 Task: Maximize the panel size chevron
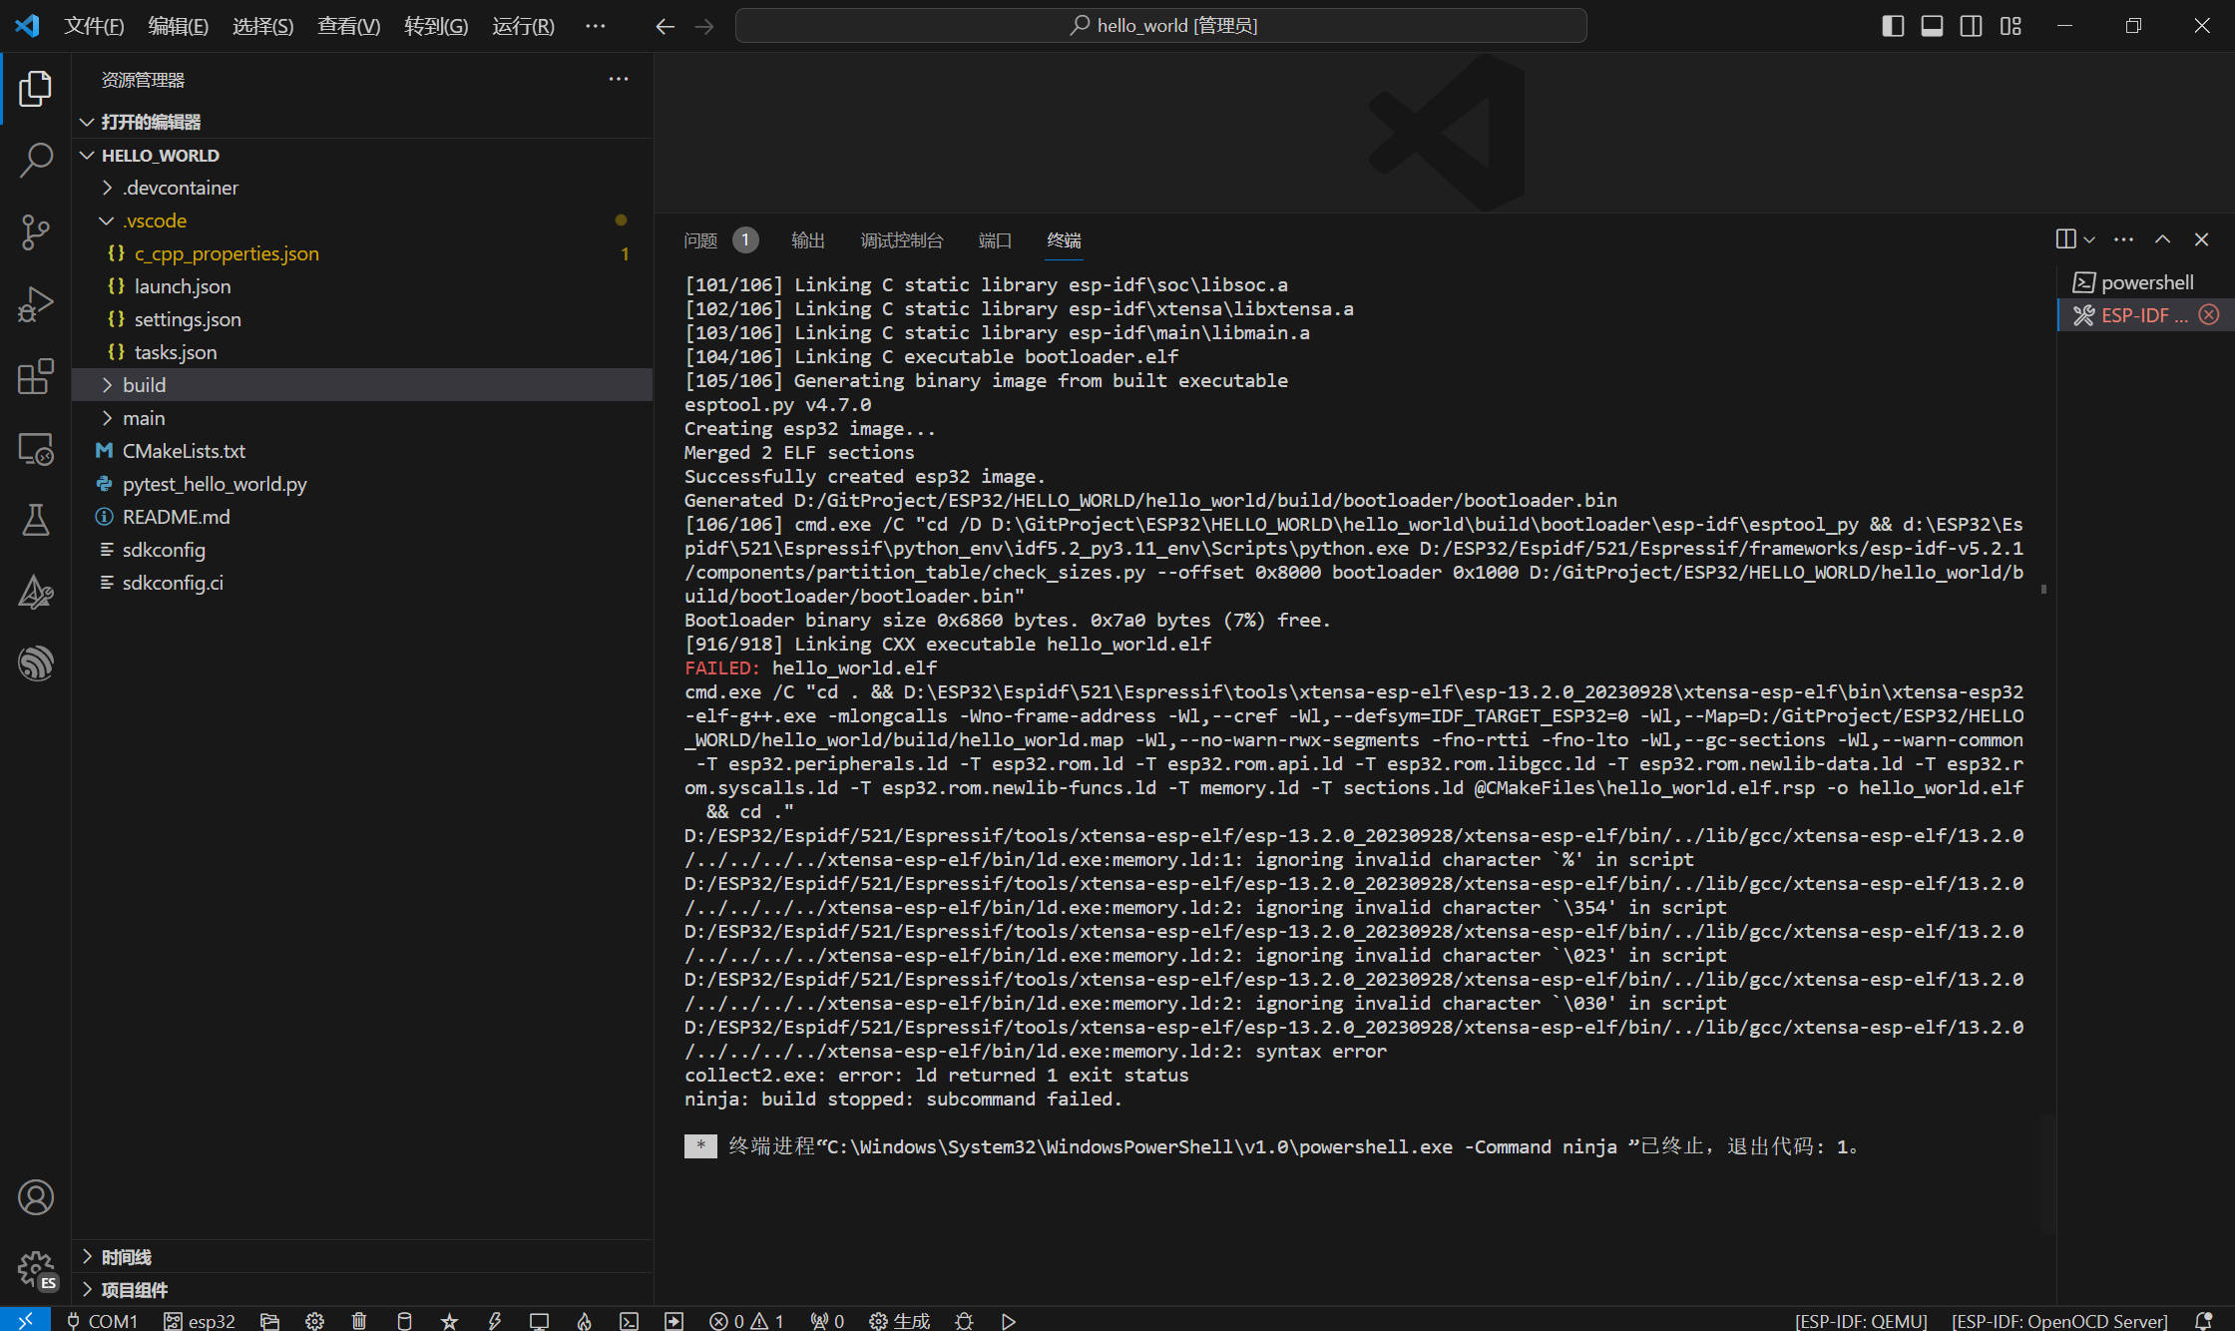point(2162,239)
